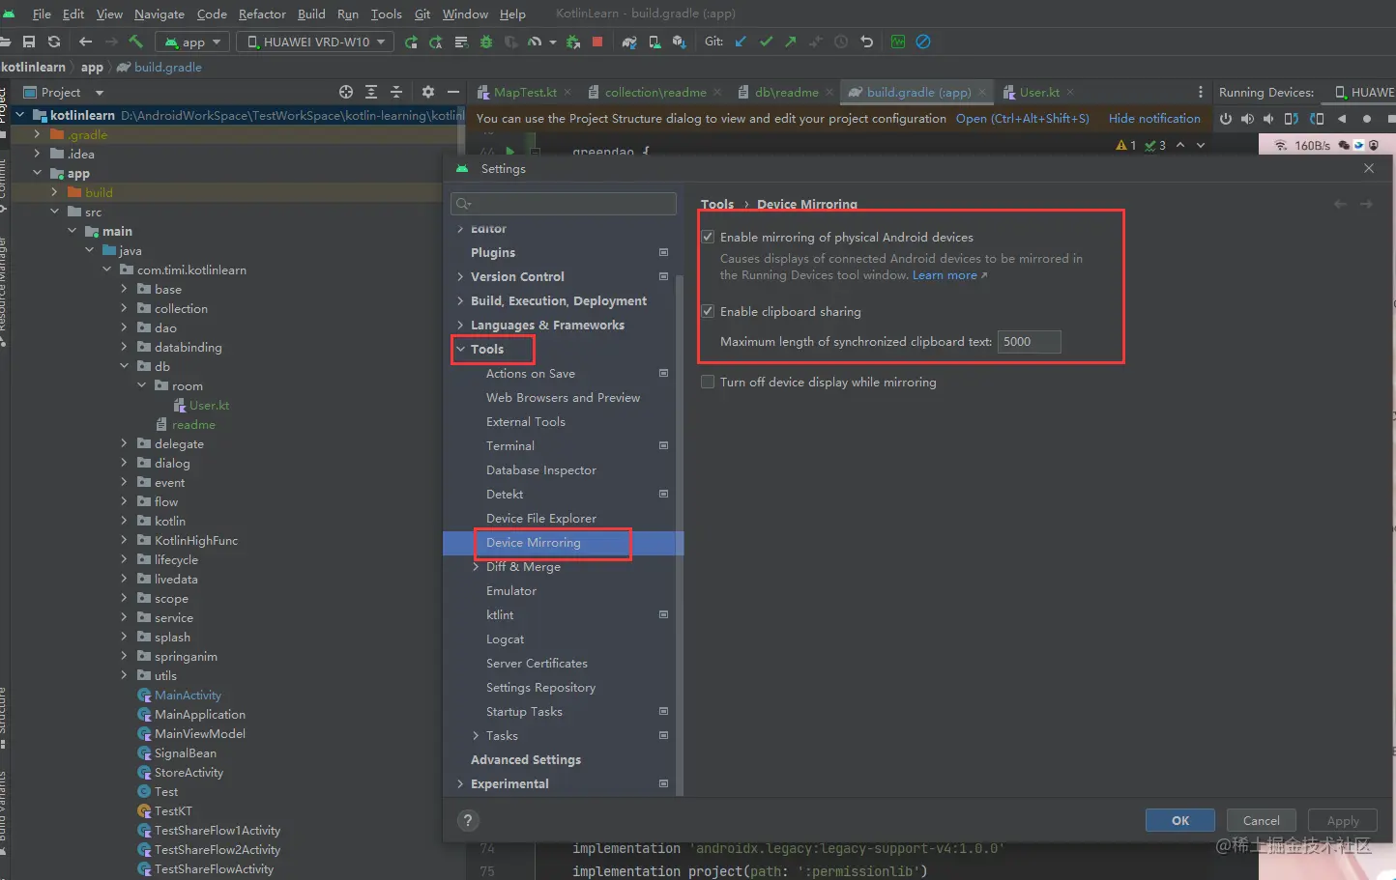Switch to the MapTest.kt editor tab
Image resolution: width=1396 pixels, height=880 pixels.
tap(525, 92)
